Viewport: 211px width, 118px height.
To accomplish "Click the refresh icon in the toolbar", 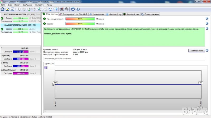I will click(3, 9).
